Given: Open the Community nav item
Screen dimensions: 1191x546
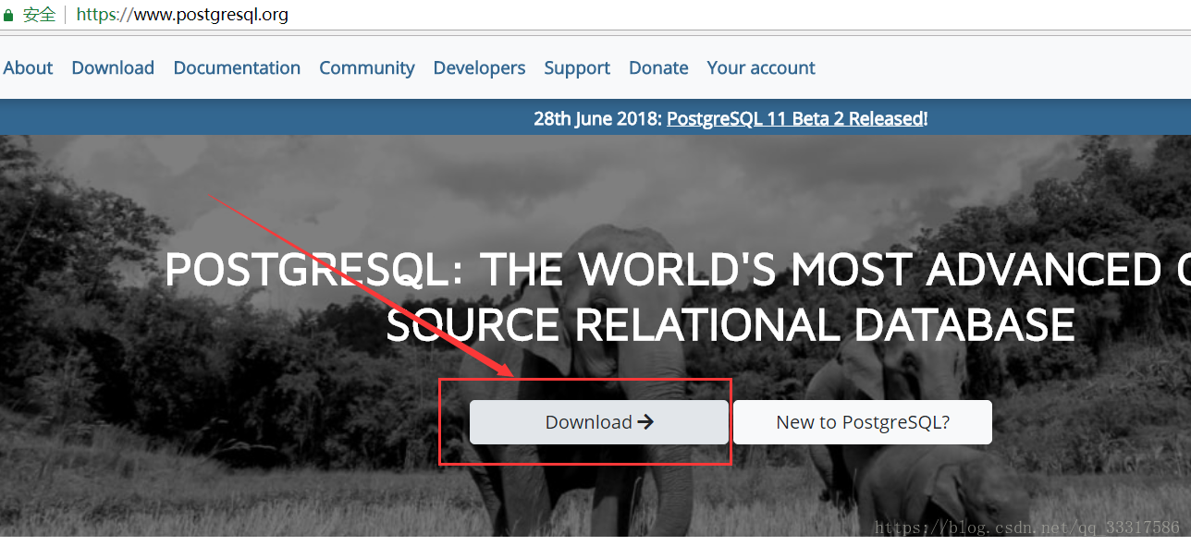Looking at the screenshot, I should pos(366,67).
